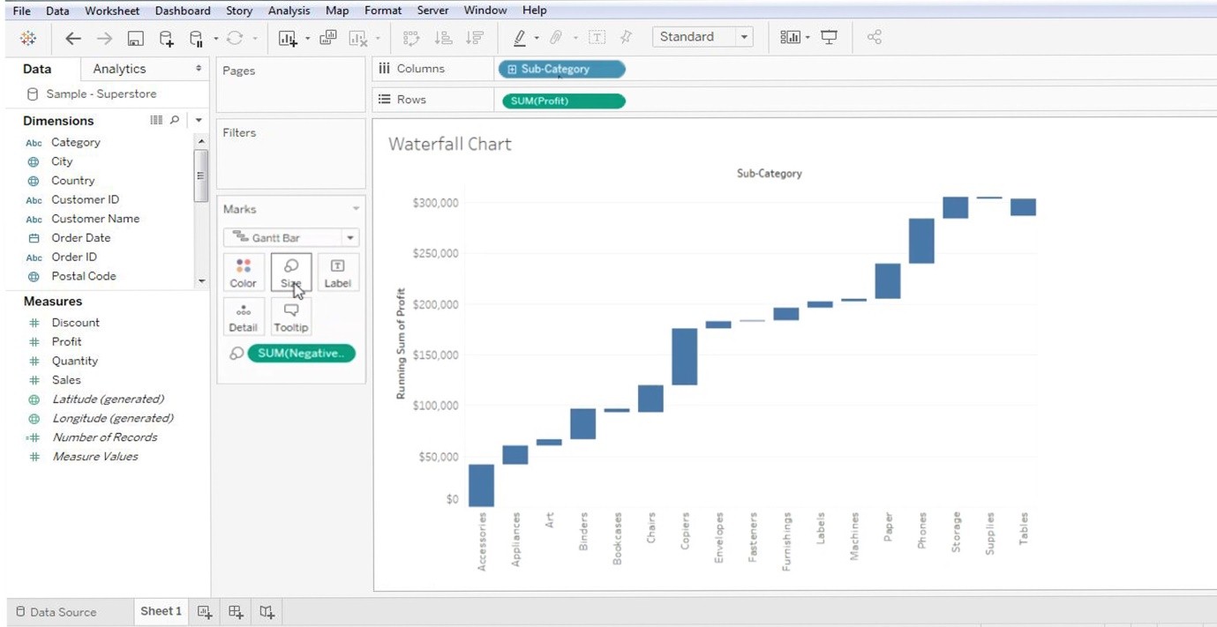Open the Color marks card
Image resolution: width=1217 pixels, height=627 pixels.
[x=244, y=273]
